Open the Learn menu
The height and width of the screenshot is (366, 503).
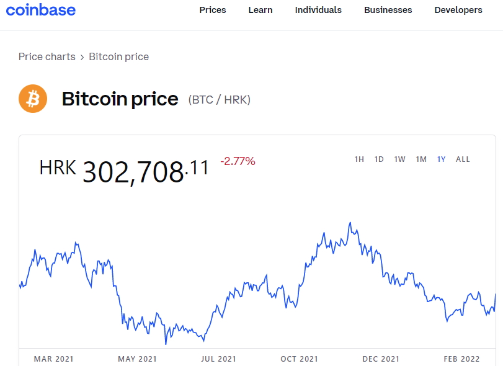(260, 10)
